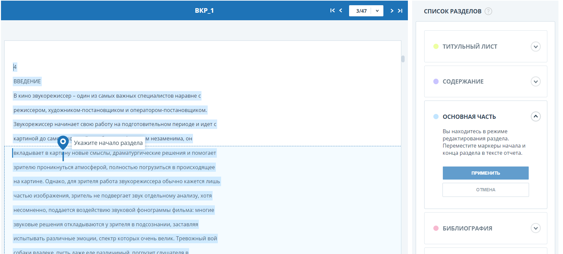Go to the previous page

(x=341, y=11)
